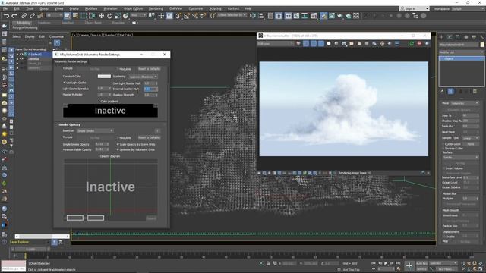
Task: Click the Save image icon in frame buffer
Action: click(x=344, y=44)
